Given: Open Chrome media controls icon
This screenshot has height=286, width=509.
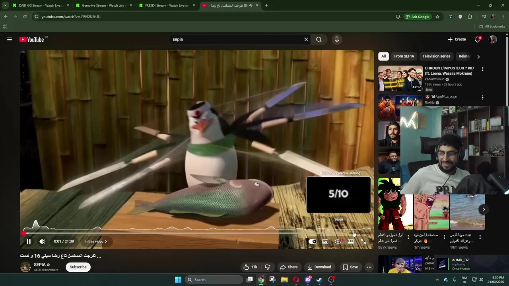Looking at the screenshot, I should pos(484,17).
